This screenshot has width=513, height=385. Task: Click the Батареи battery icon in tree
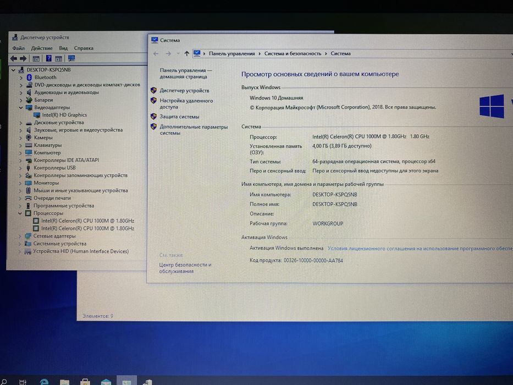(x=29, y=100)
